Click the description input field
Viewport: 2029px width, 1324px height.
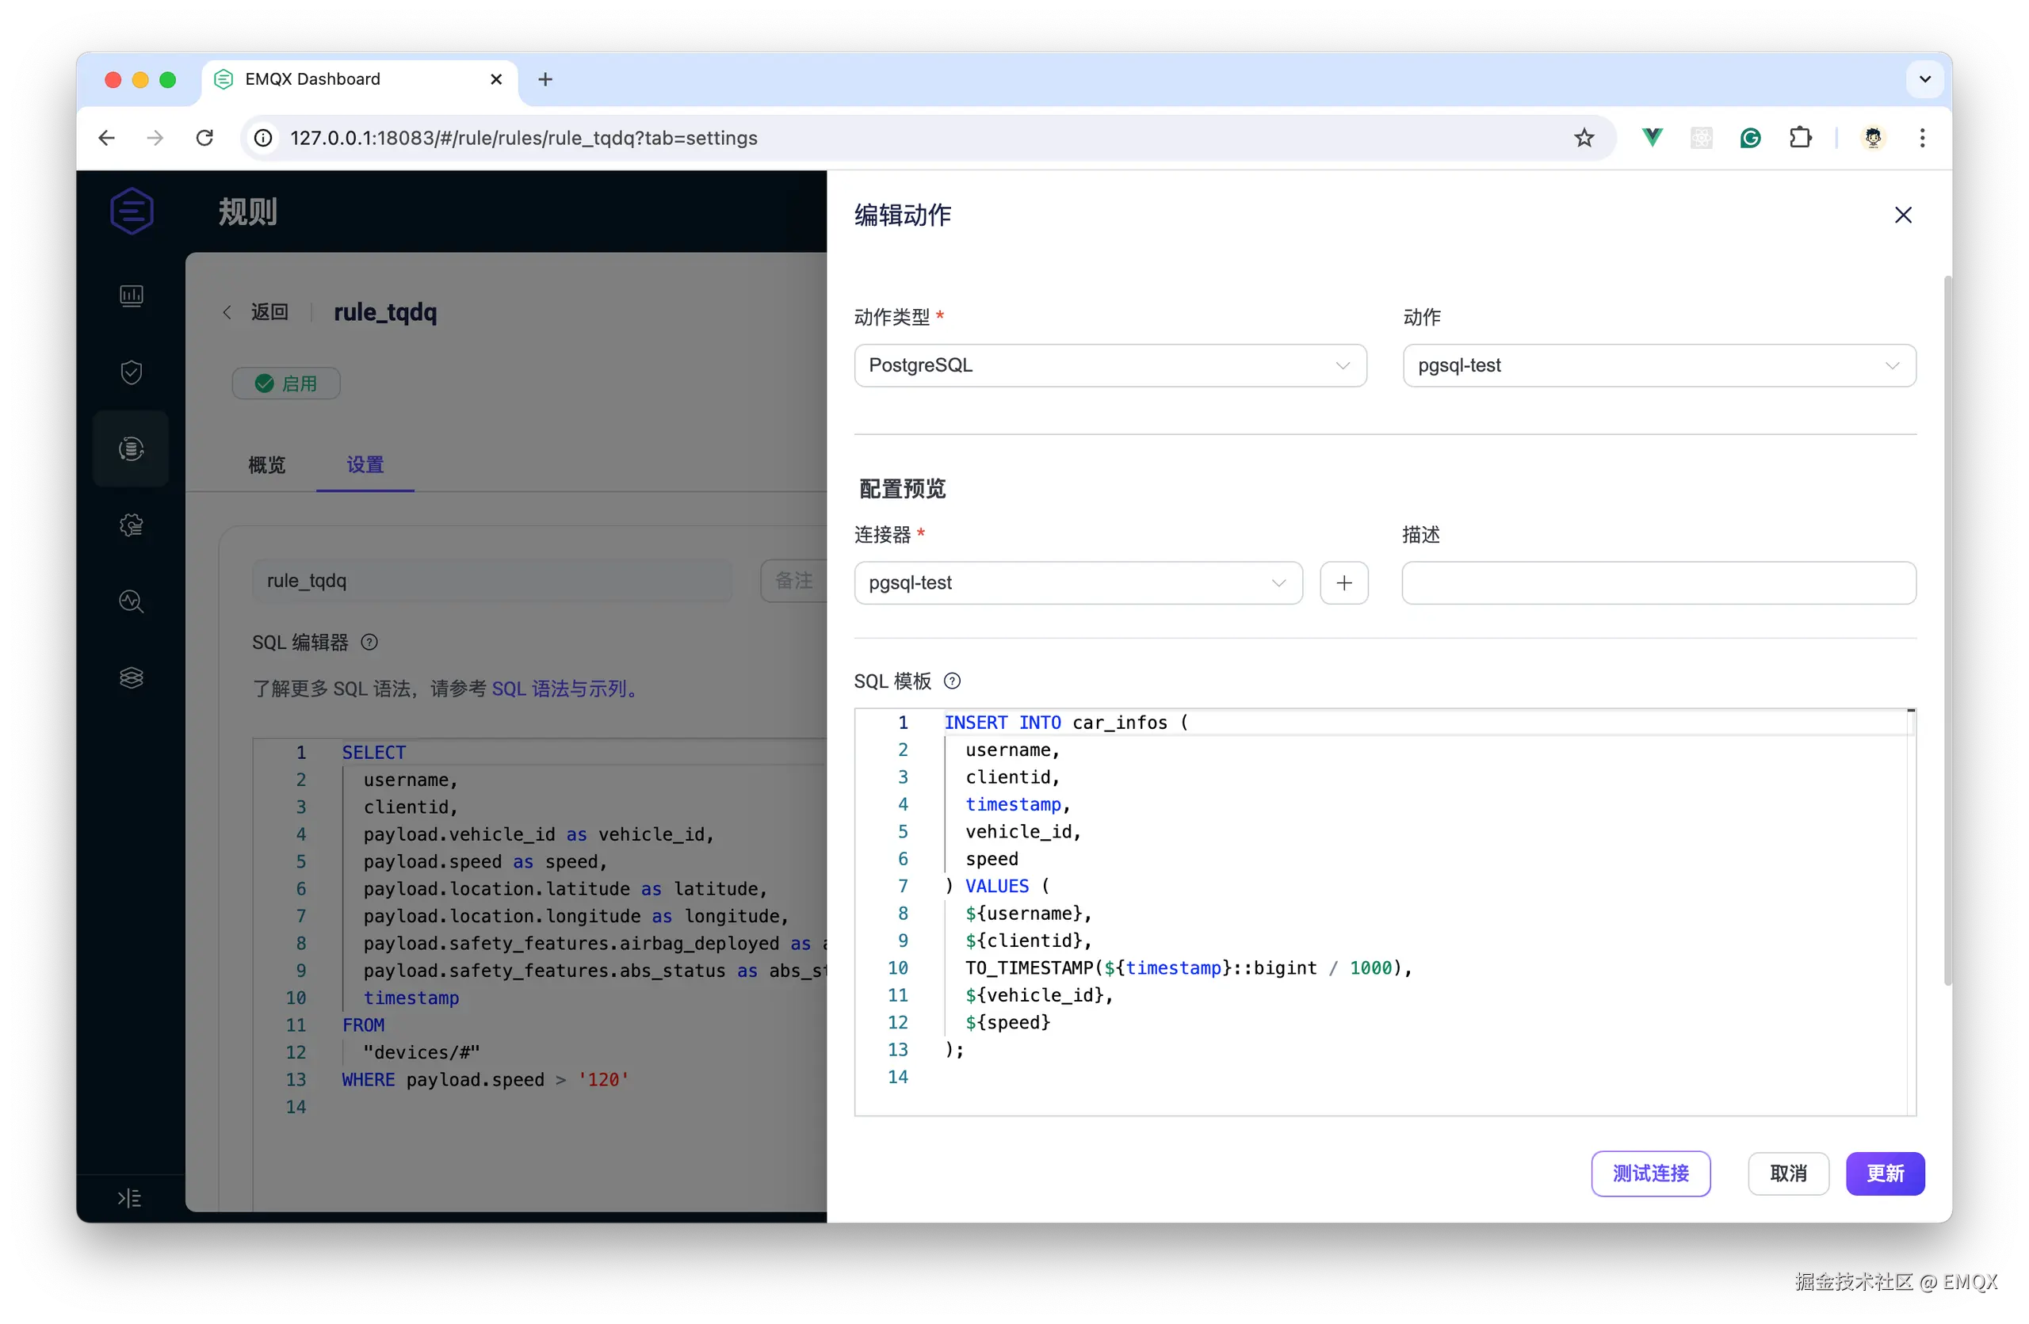[1658, 582]
